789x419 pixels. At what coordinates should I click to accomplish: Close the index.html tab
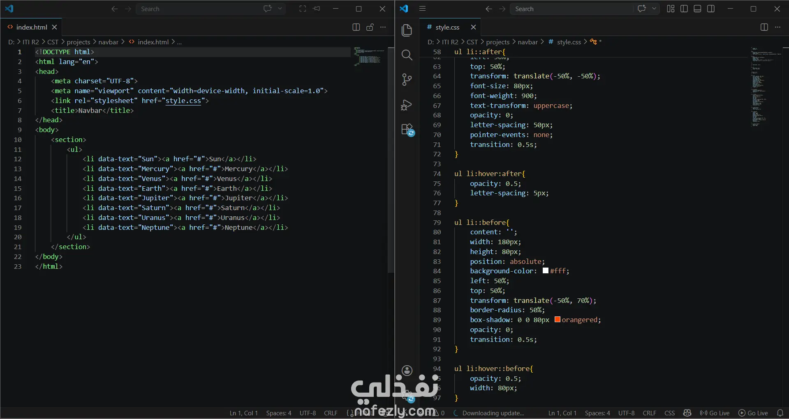pyautogui.click(x=54, y=27)
